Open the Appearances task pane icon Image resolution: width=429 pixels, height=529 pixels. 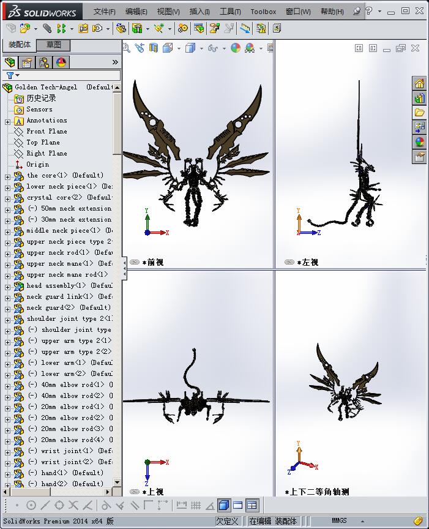point(419,142)
